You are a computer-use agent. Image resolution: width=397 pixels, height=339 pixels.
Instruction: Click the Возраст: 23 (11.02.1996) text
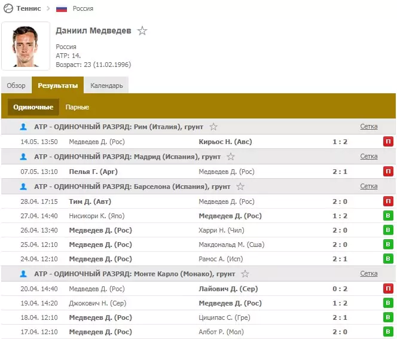93,65
